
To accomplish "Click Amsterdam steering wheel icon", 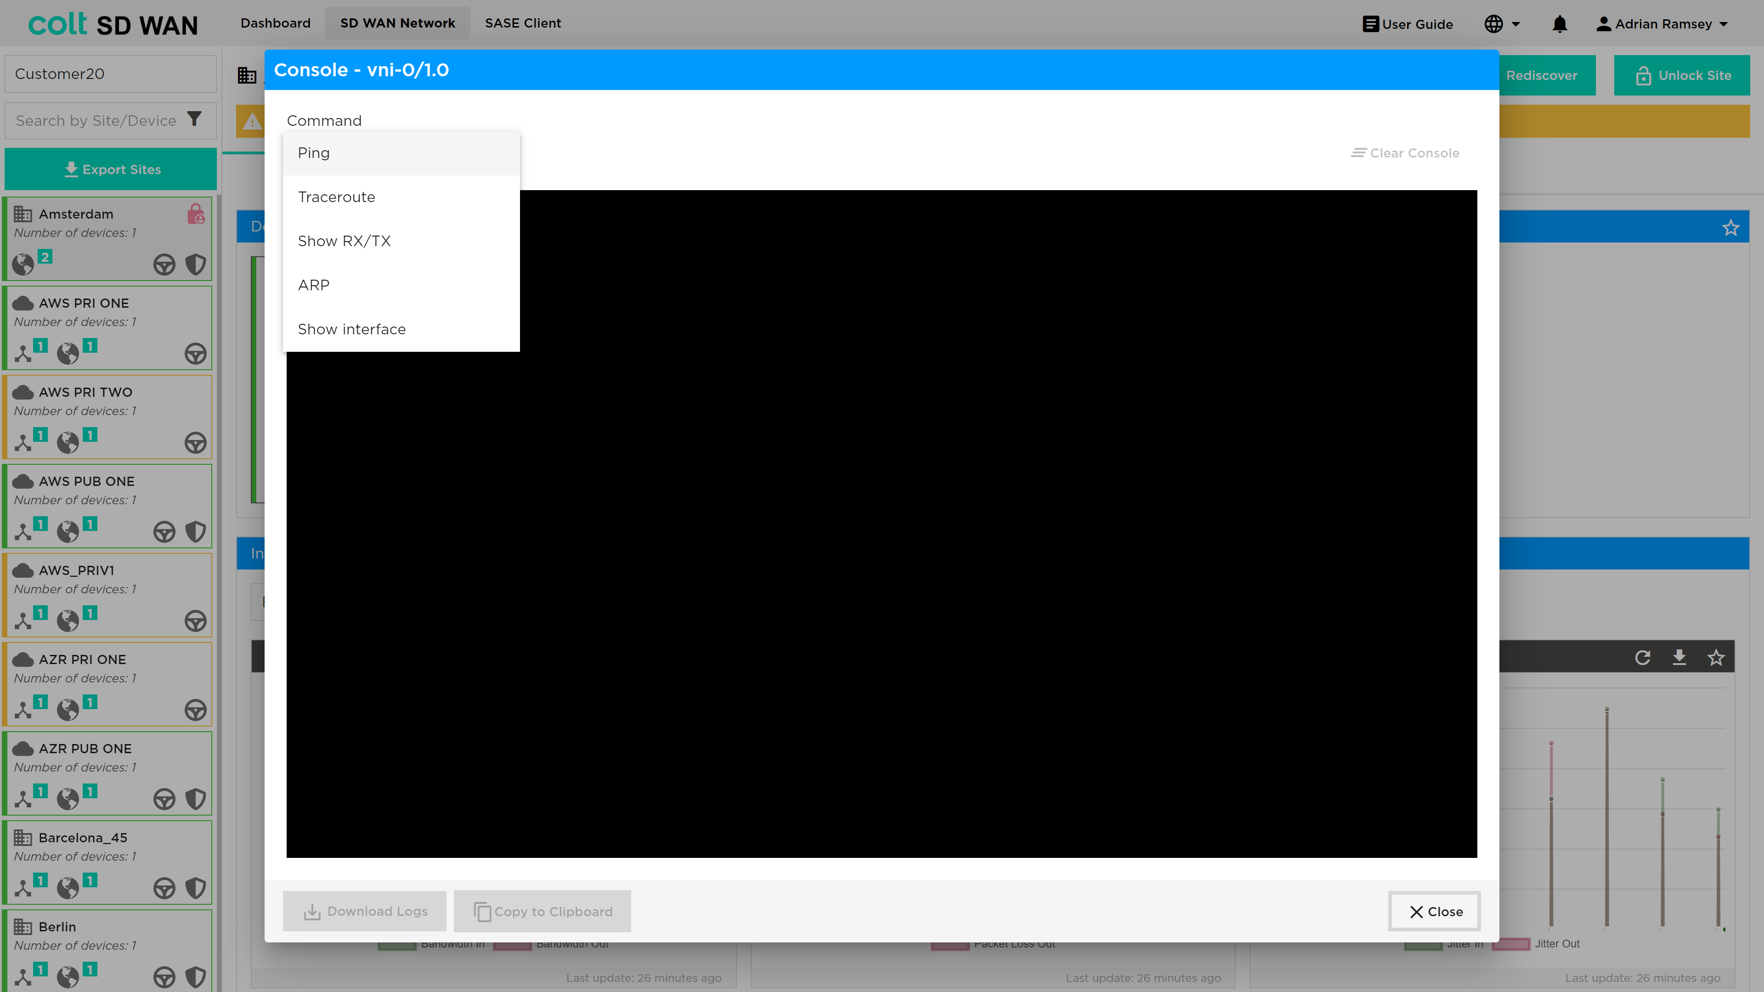I will 164,264.
